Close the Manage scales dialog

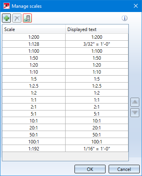[x=136, y=6]
